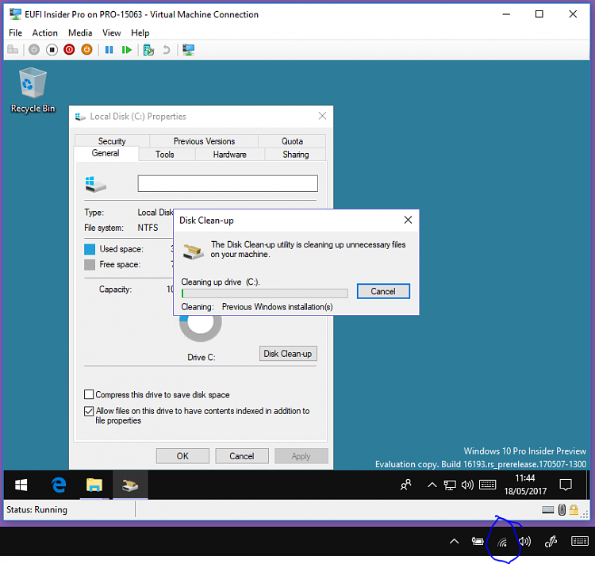This screenshot has width=595, height=564.
Task: Uncheck 'Allow files on this drive' indexing option
Action: point(89,411)
